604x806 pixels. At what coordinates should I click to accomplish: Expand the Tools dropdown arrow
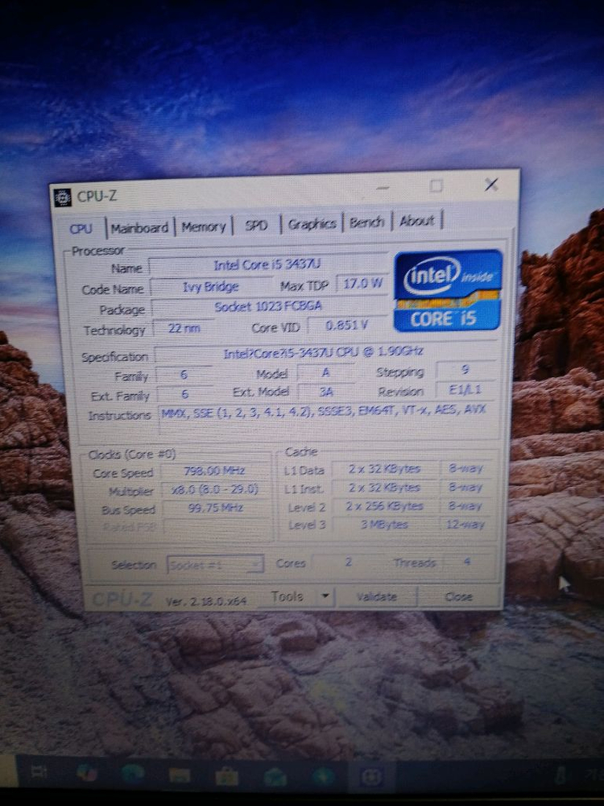tap(325, 596)
